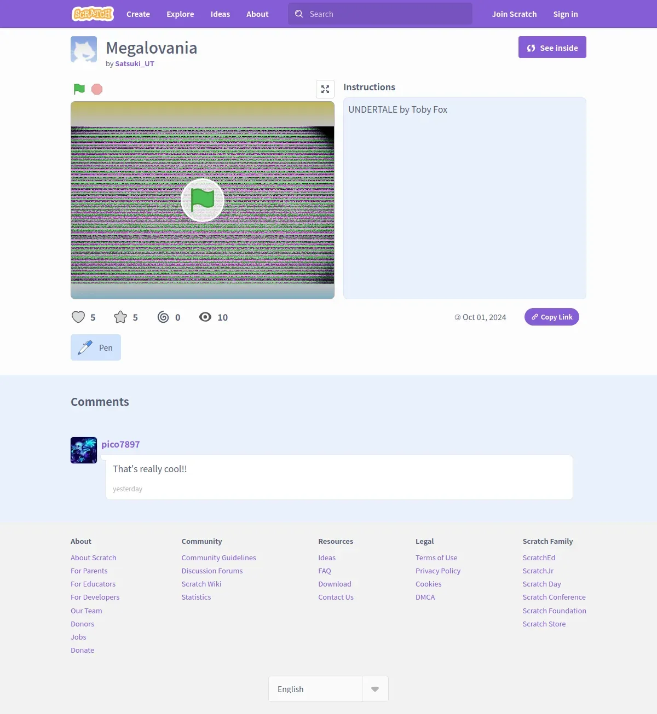This screenshot has height=714, width=657.
Task: Open the Privacy Policy link
Action: (x=438, y=571)
